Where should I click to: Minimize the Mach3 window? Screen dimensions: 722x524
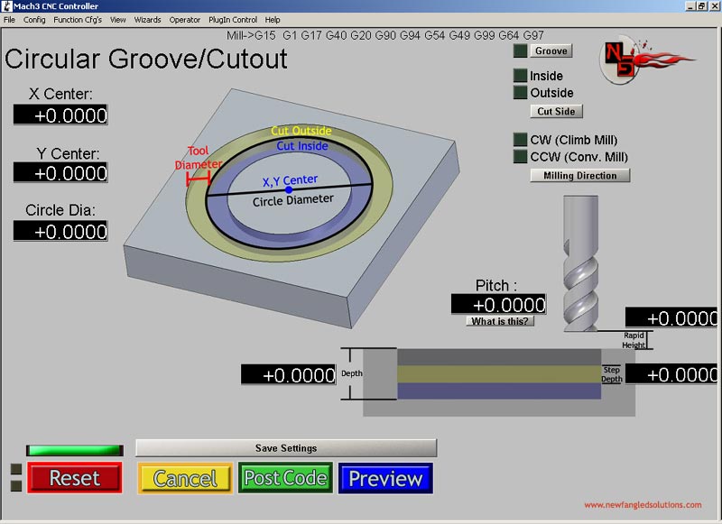point(690,6)
